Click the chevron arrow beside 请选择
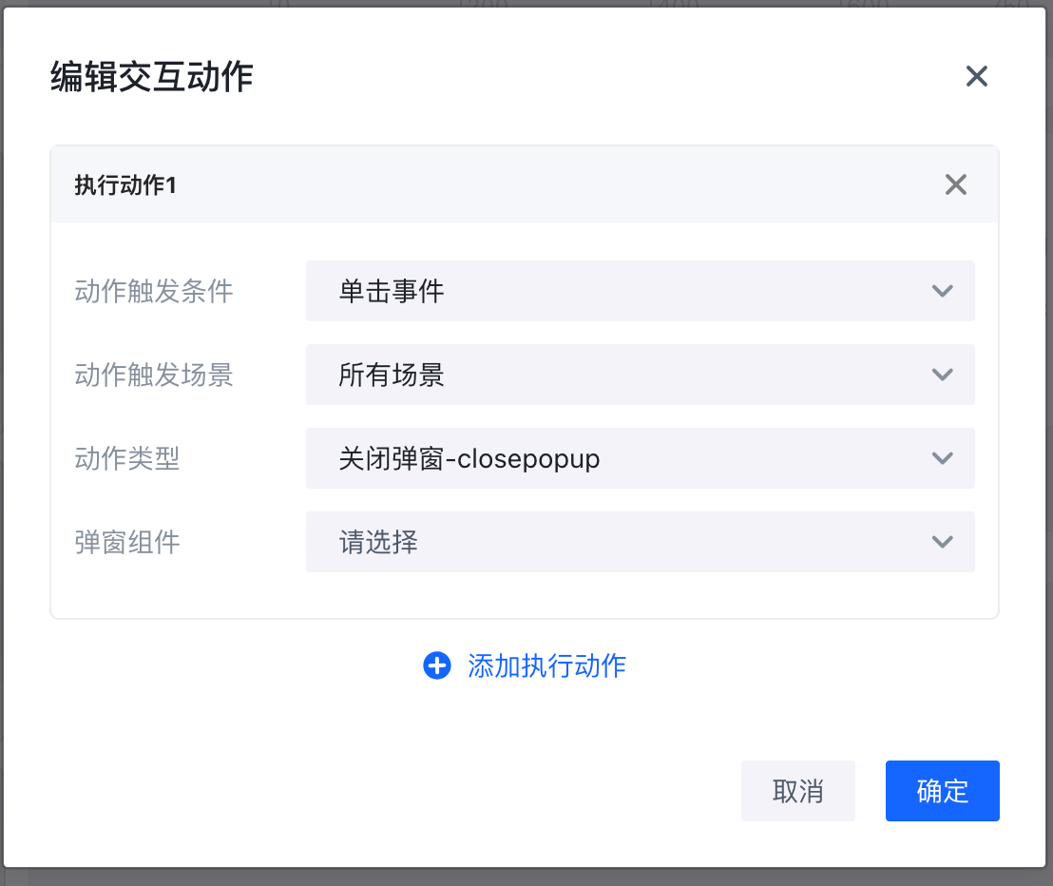 [943, 542]
